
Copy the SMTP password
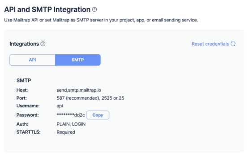click(98, 115)
